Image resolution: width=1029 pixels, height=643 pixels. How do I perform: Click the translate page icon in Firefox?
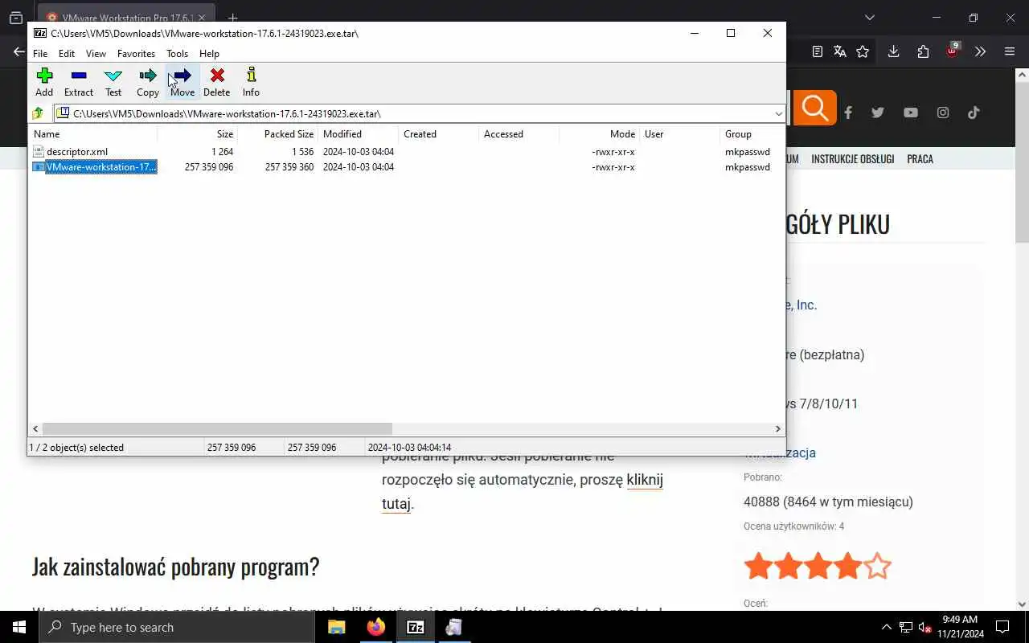tap(840, 51)
